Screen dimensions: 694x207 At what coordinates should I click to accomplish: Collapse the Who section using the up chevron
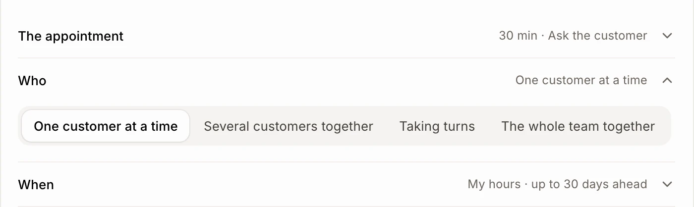[667, 80]
